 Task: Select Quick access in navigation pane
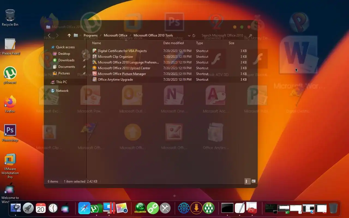point(63,47)
